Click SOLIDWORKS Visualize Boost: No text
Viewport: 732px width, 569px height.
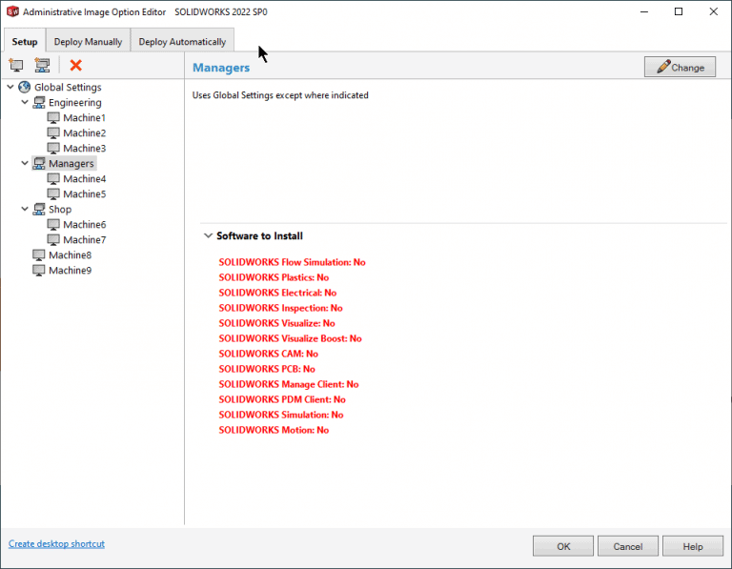pyautogui.click(x=290, y=338)
